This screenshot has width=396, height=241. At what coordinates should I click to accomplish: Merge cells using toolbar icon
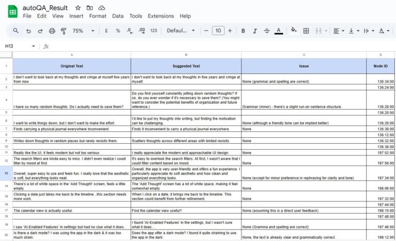click(x=318, y=31)
